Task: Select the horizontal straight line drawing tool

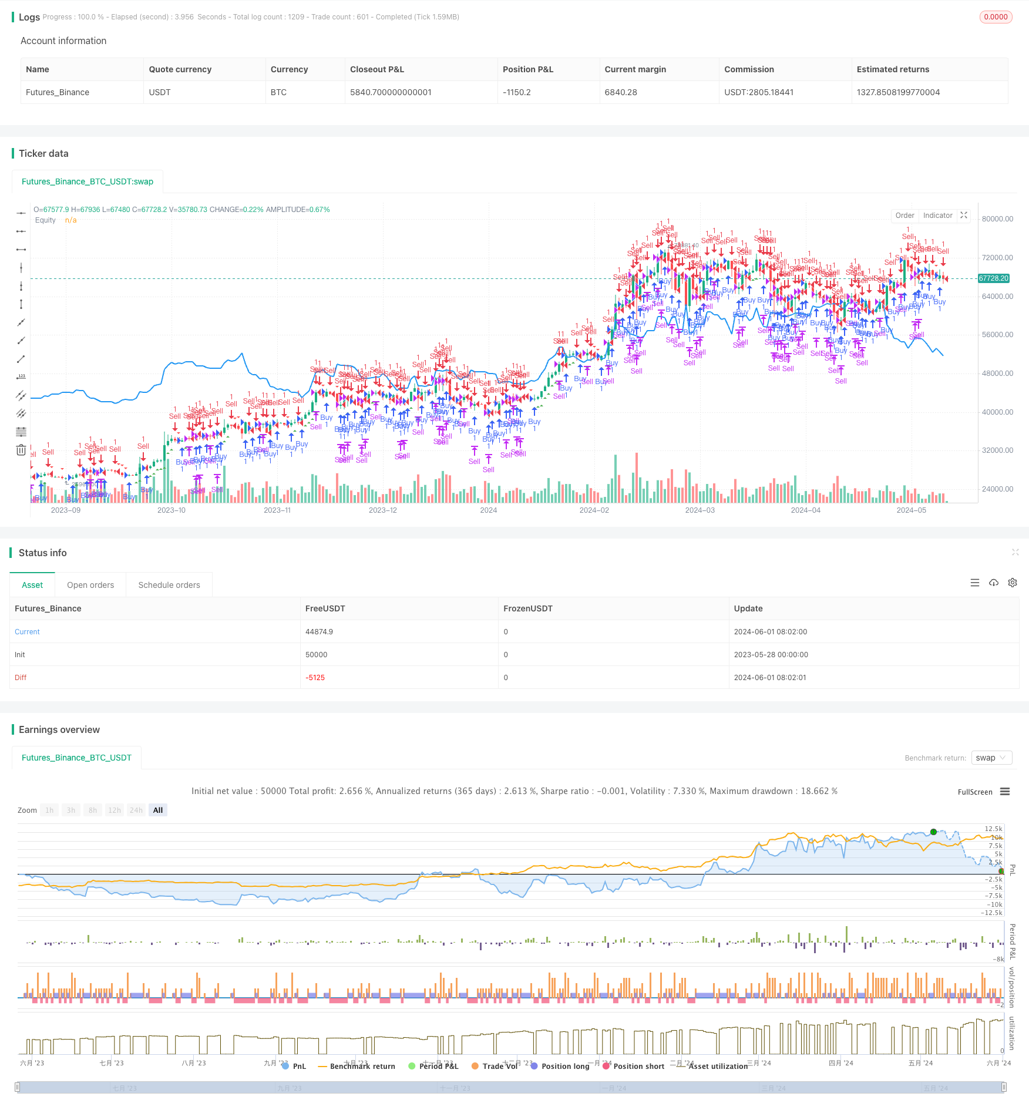Action: [x=21, y=213]
